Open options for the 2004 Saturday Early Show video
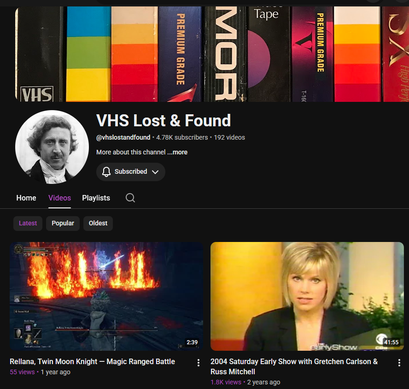409x389 pixels. (399, 362)
